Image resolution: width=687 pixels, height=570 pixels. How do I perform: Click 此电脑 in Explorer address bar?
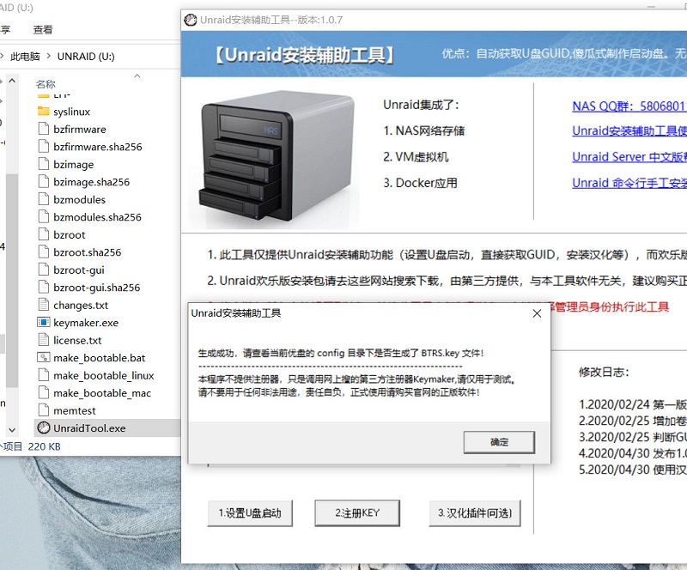[x=25, y=57]
